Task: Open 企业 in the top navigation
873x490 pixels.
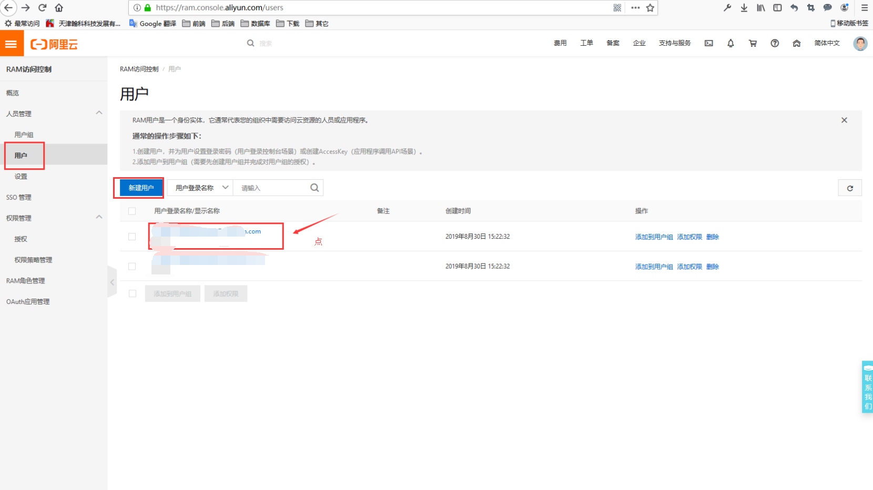Action: (x=639, y=43)
